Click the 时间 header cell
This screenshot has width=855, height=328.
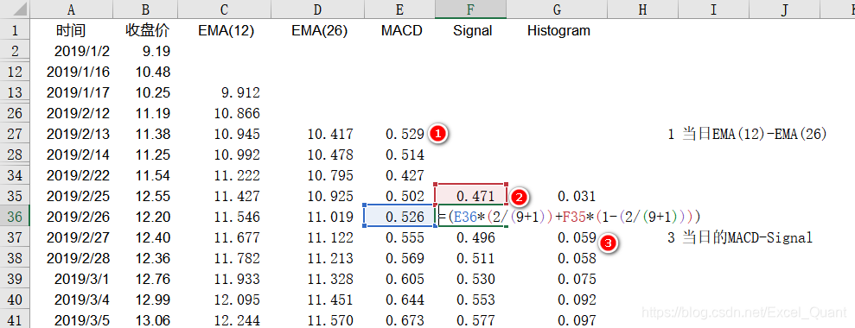(72, 30)
